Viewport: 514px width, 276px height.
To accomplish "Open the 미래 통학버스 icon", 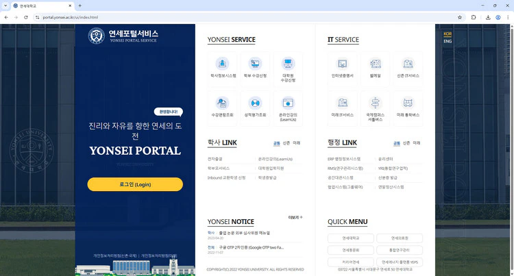I will pyautogui.click(x=408, y=108).
